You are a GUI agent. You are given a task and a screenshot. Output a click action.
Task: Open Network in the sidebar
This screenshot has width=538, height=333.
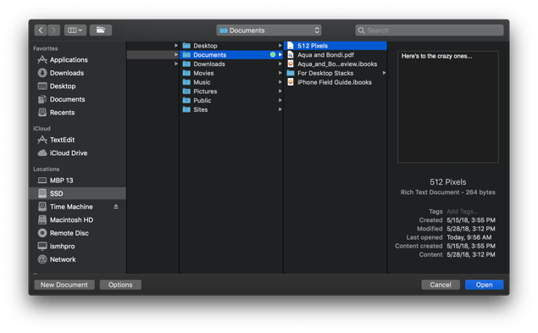(78, 259)
